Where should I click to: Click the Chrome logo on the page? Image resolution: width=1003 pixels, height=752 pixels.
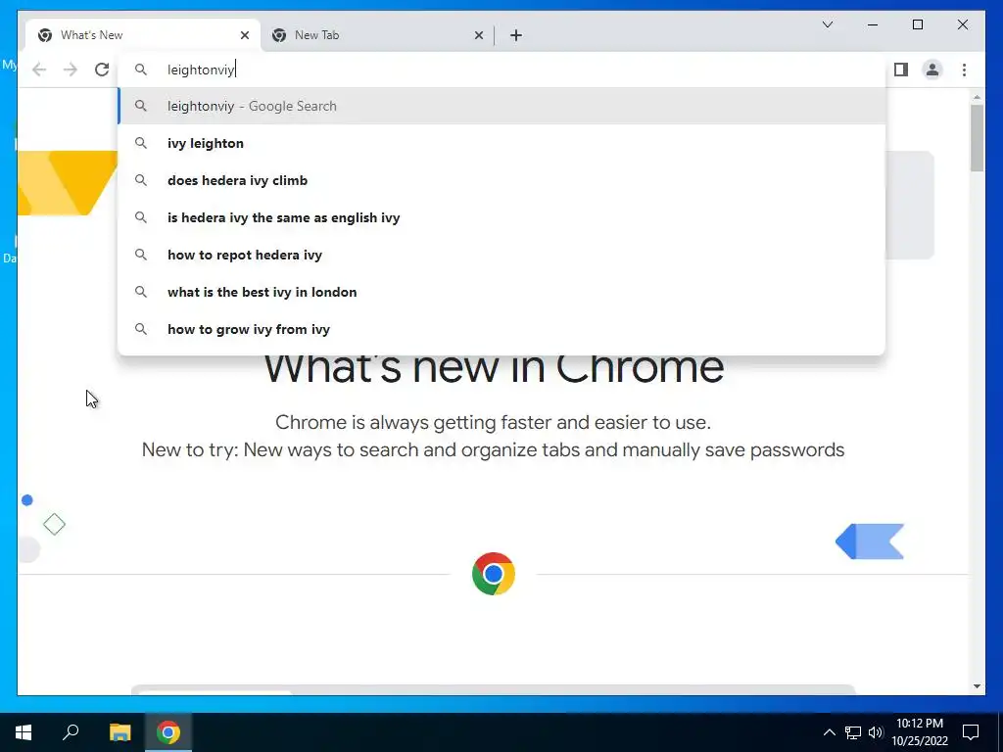pyautogui.click(x=494, y=574)
